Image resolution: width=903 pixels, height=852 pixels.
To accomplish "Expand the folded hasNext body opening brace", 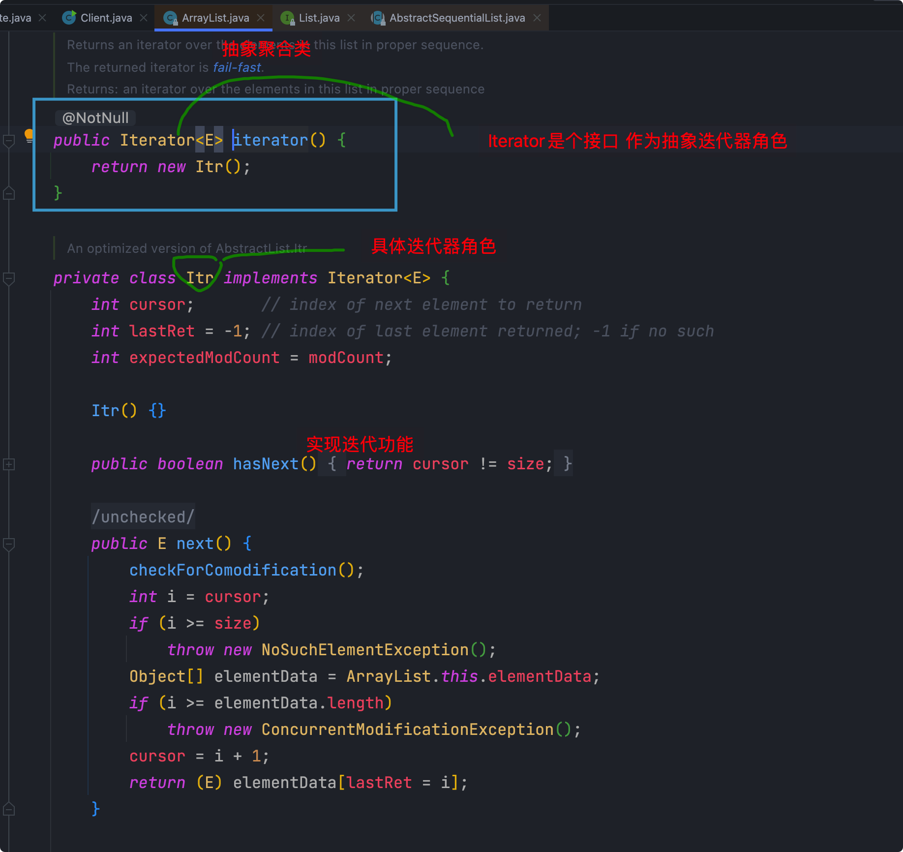I will click(x=332, y=463).
